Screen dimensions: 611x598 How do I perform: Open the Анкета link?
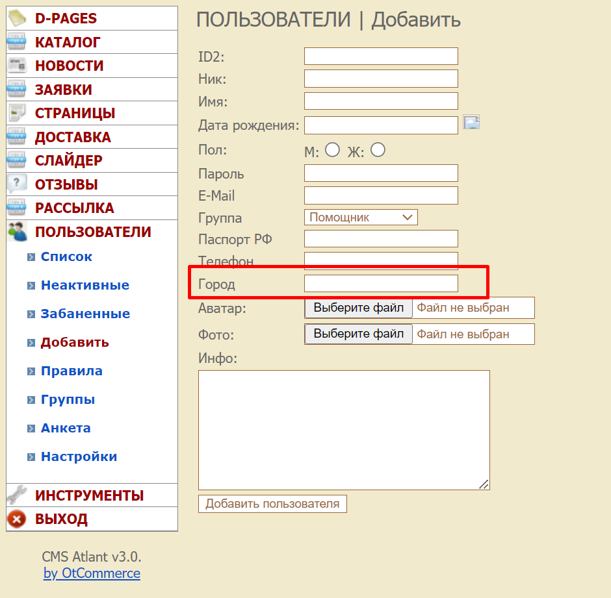(x=66, y=428)
